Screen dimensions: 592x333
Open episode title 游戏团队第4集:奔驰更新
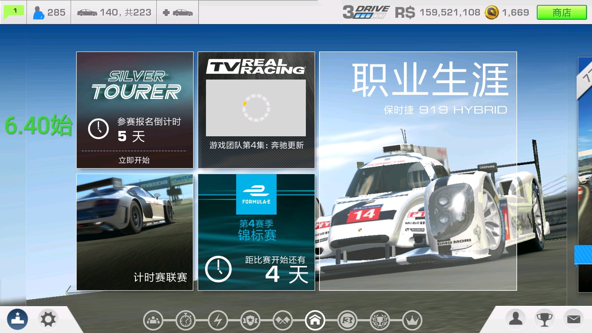coord(257,145)
